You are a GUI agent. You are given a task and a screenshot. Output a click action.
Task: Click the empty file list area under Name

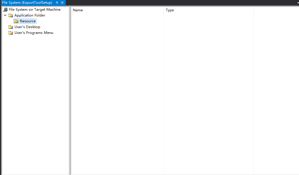116,87
